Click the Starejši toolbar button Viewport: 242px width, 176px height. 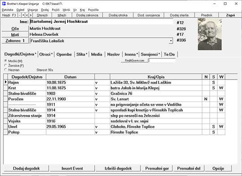pyautogui.click(x=42, y=15)
